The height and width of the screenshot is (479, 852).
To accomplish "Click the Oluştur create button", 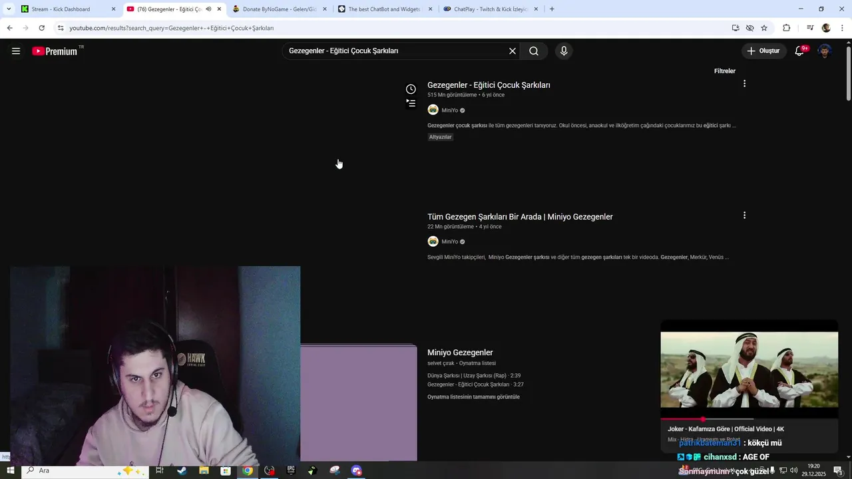I will point(764,51).
